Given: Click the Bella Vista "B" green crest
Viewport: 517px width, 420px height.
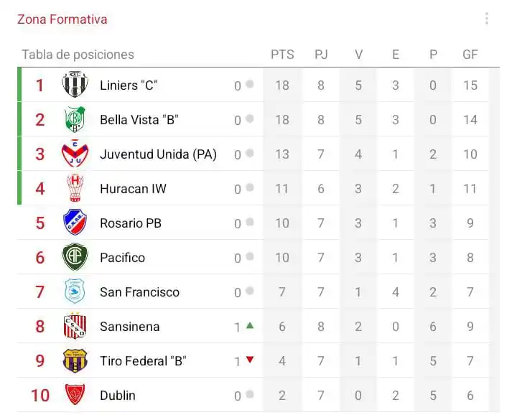Looking at the screenshot, I should [75, 119].
